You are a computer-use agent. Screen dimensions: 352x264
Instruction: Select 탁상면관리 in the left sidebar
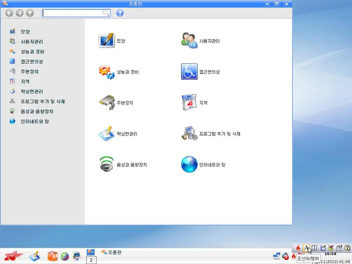[32, 91]
